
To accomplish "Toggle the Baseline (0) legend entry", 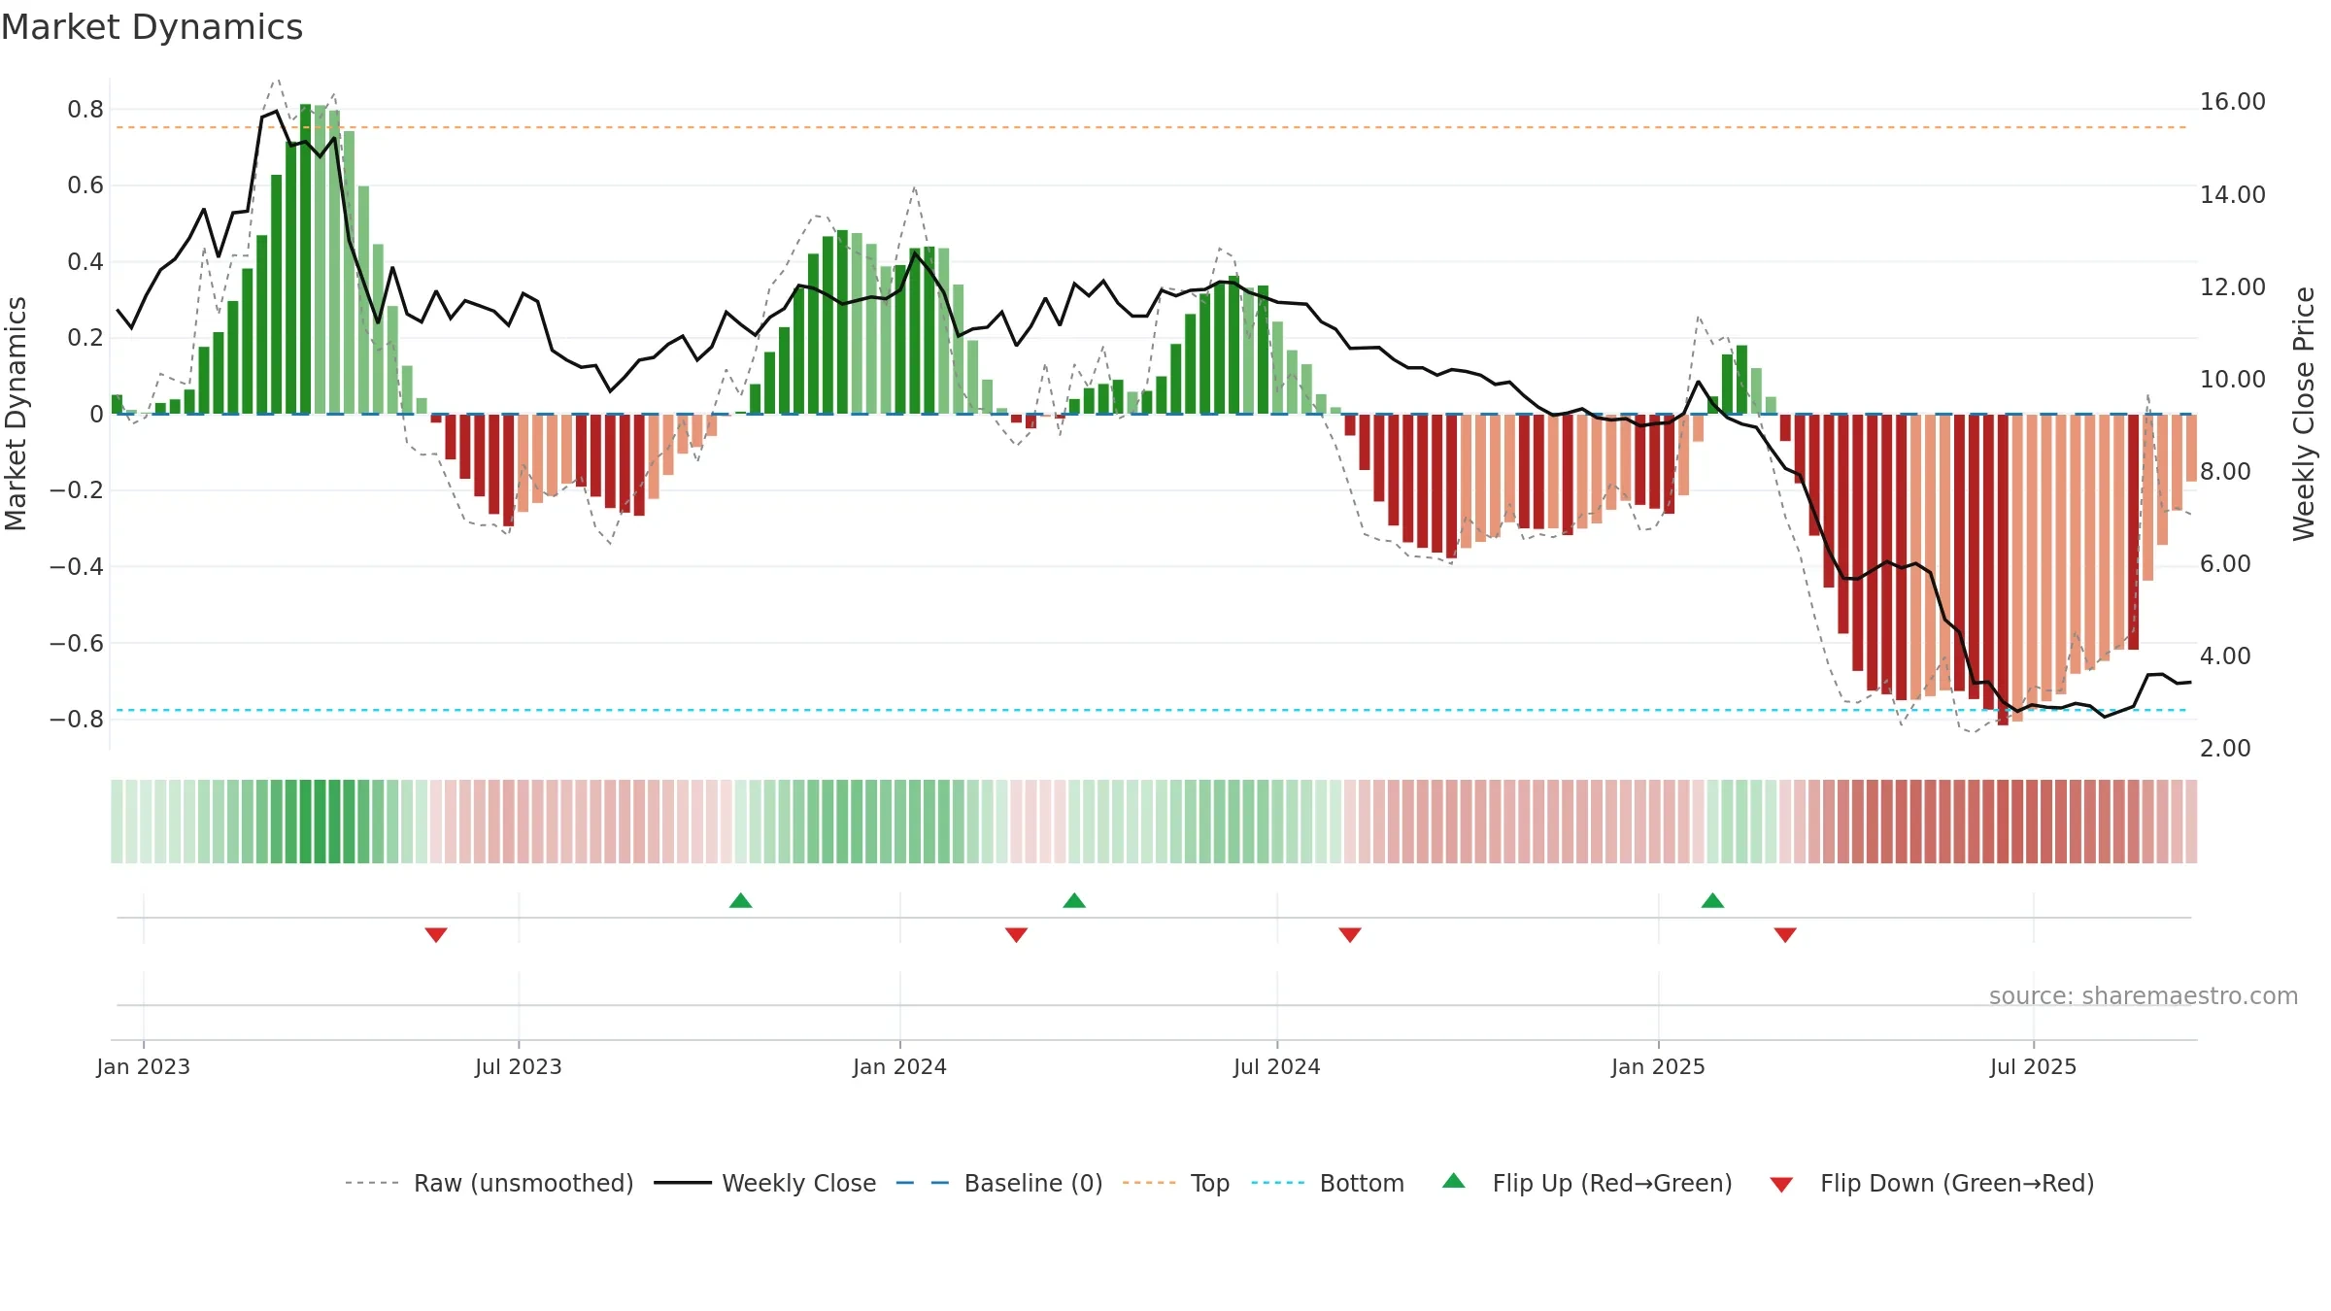I will coord(999,1183).
